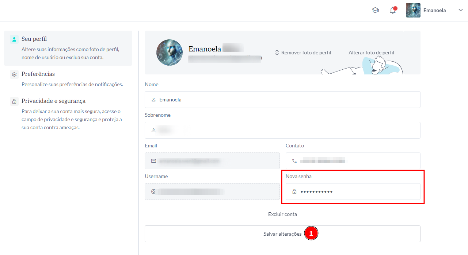Click the Excluir conta link
468x255 pixels.
pos(282,214)
